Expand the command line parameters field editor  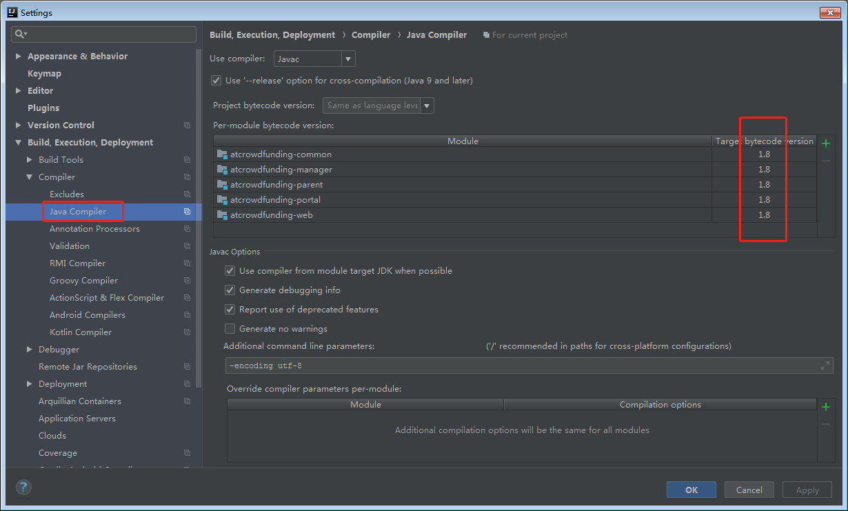(825, 365)
